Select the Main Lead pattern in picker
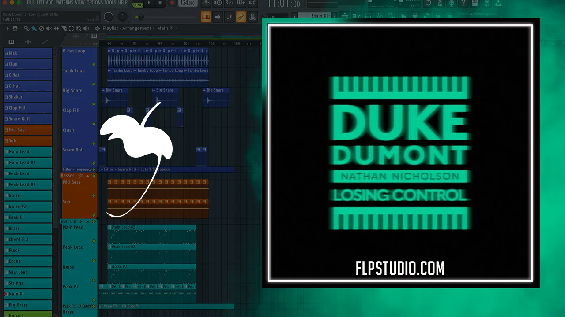 [28, 151]
